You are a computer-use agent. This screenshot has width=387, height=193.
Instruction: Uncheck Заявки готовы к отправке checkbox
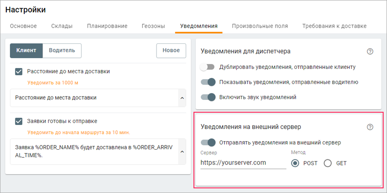(x=19, y=121)
